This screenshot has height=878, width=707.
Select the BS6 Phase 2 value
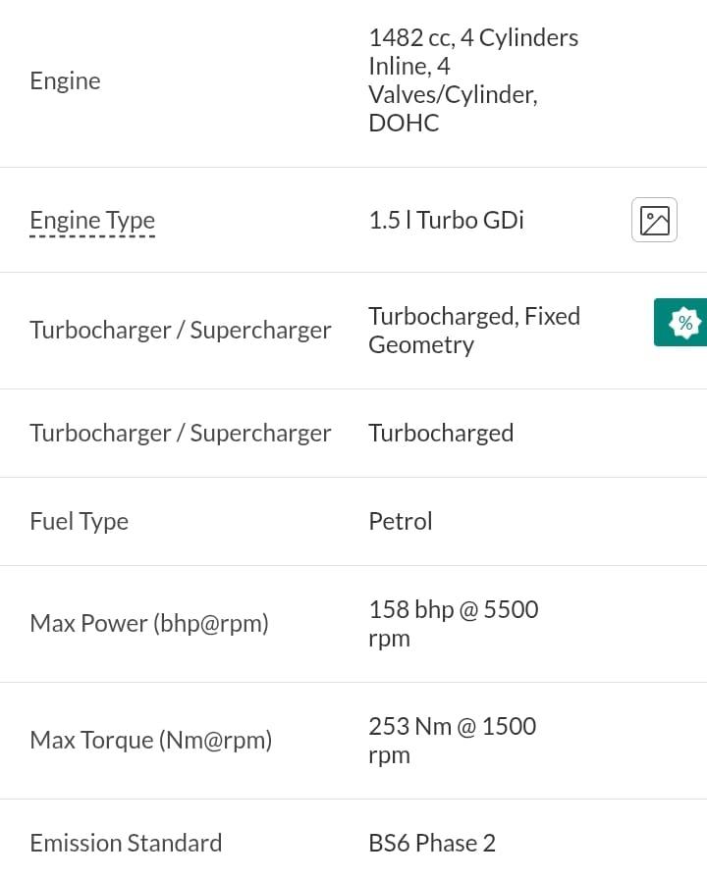tap(432, 843)
